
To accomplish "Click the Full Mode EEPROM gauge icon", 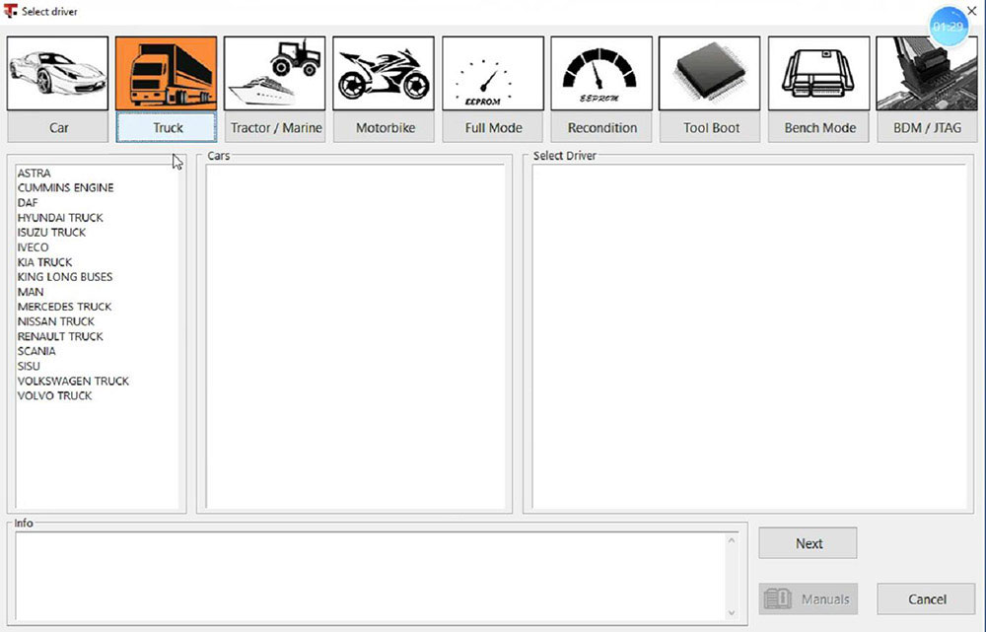I will pyautogui.click(x=493, y=74).
